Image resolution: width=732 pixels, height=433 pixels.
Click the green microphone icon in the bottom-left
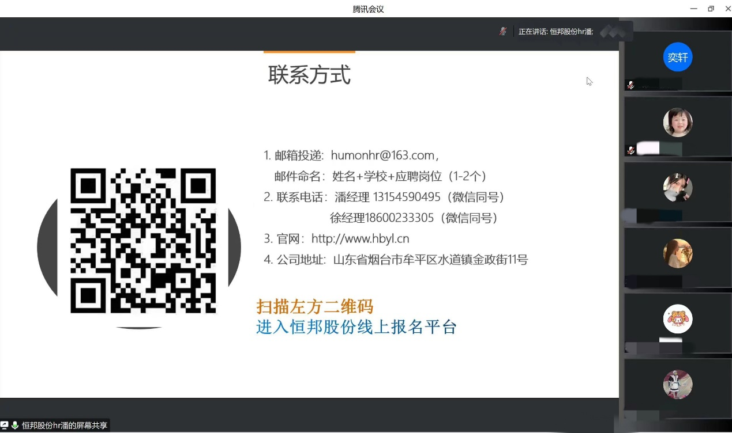tap(15, 426)
